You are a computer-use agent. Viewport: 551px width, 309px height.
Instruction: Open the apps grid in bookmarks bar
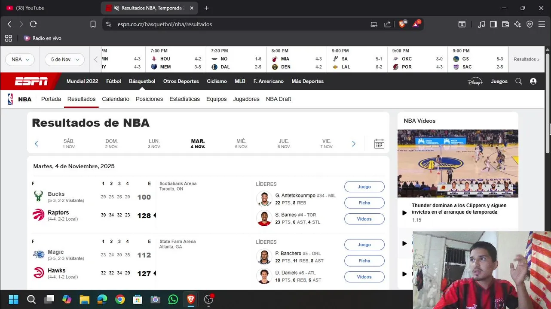pos(9,38)
